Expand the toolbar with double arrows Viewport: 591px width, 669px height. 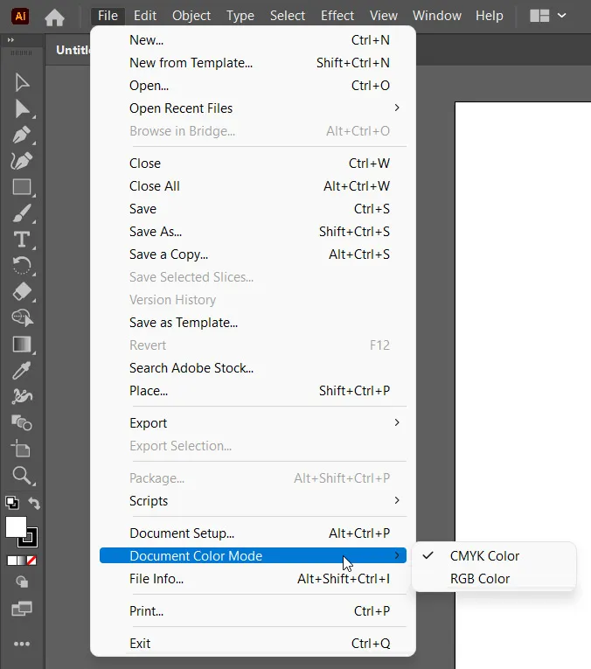tap(10, 39)
